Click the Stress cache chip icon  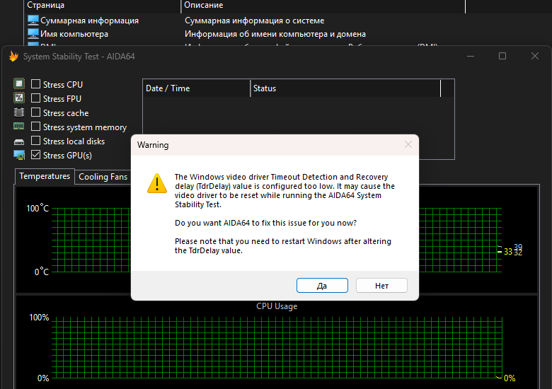[x=19, y=112]
